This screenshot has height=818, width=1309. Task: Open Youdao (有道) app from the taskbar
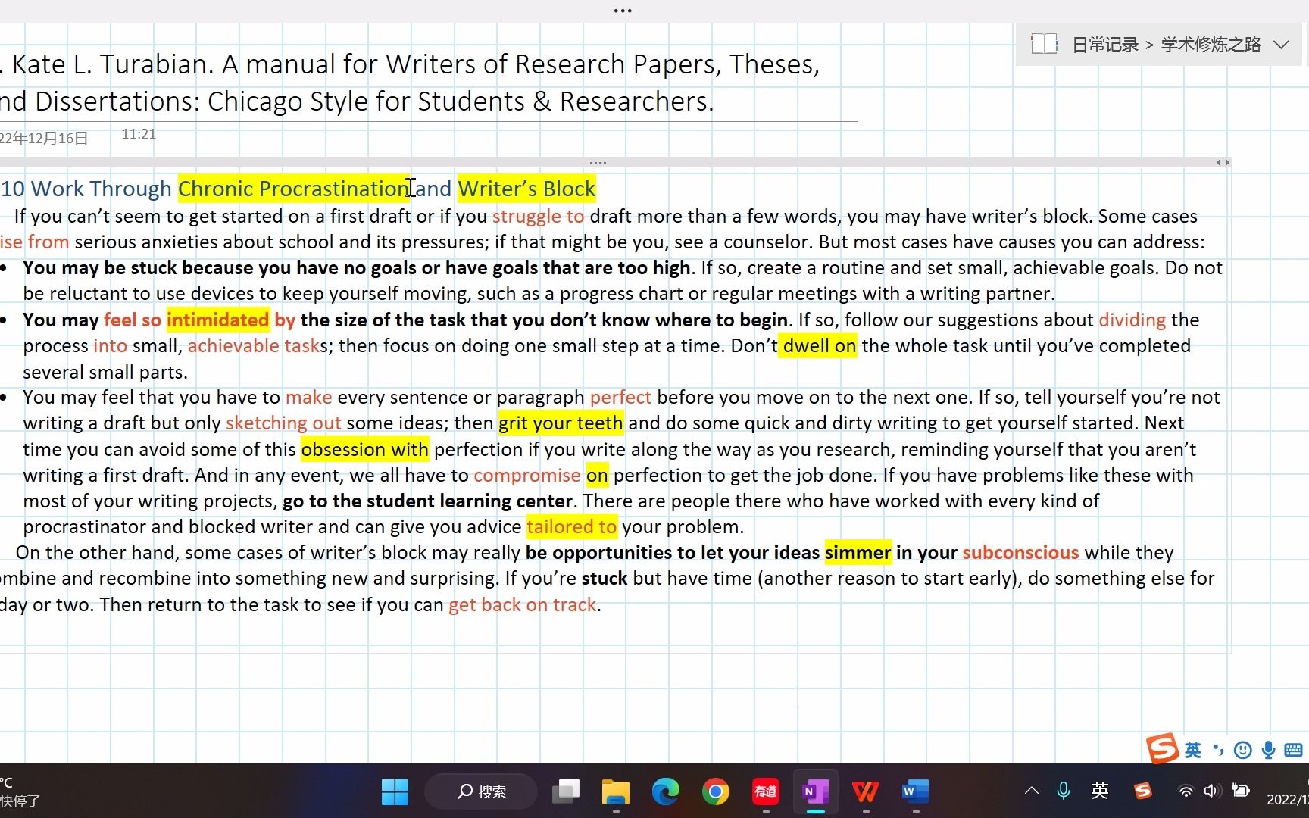coord(766,791)
